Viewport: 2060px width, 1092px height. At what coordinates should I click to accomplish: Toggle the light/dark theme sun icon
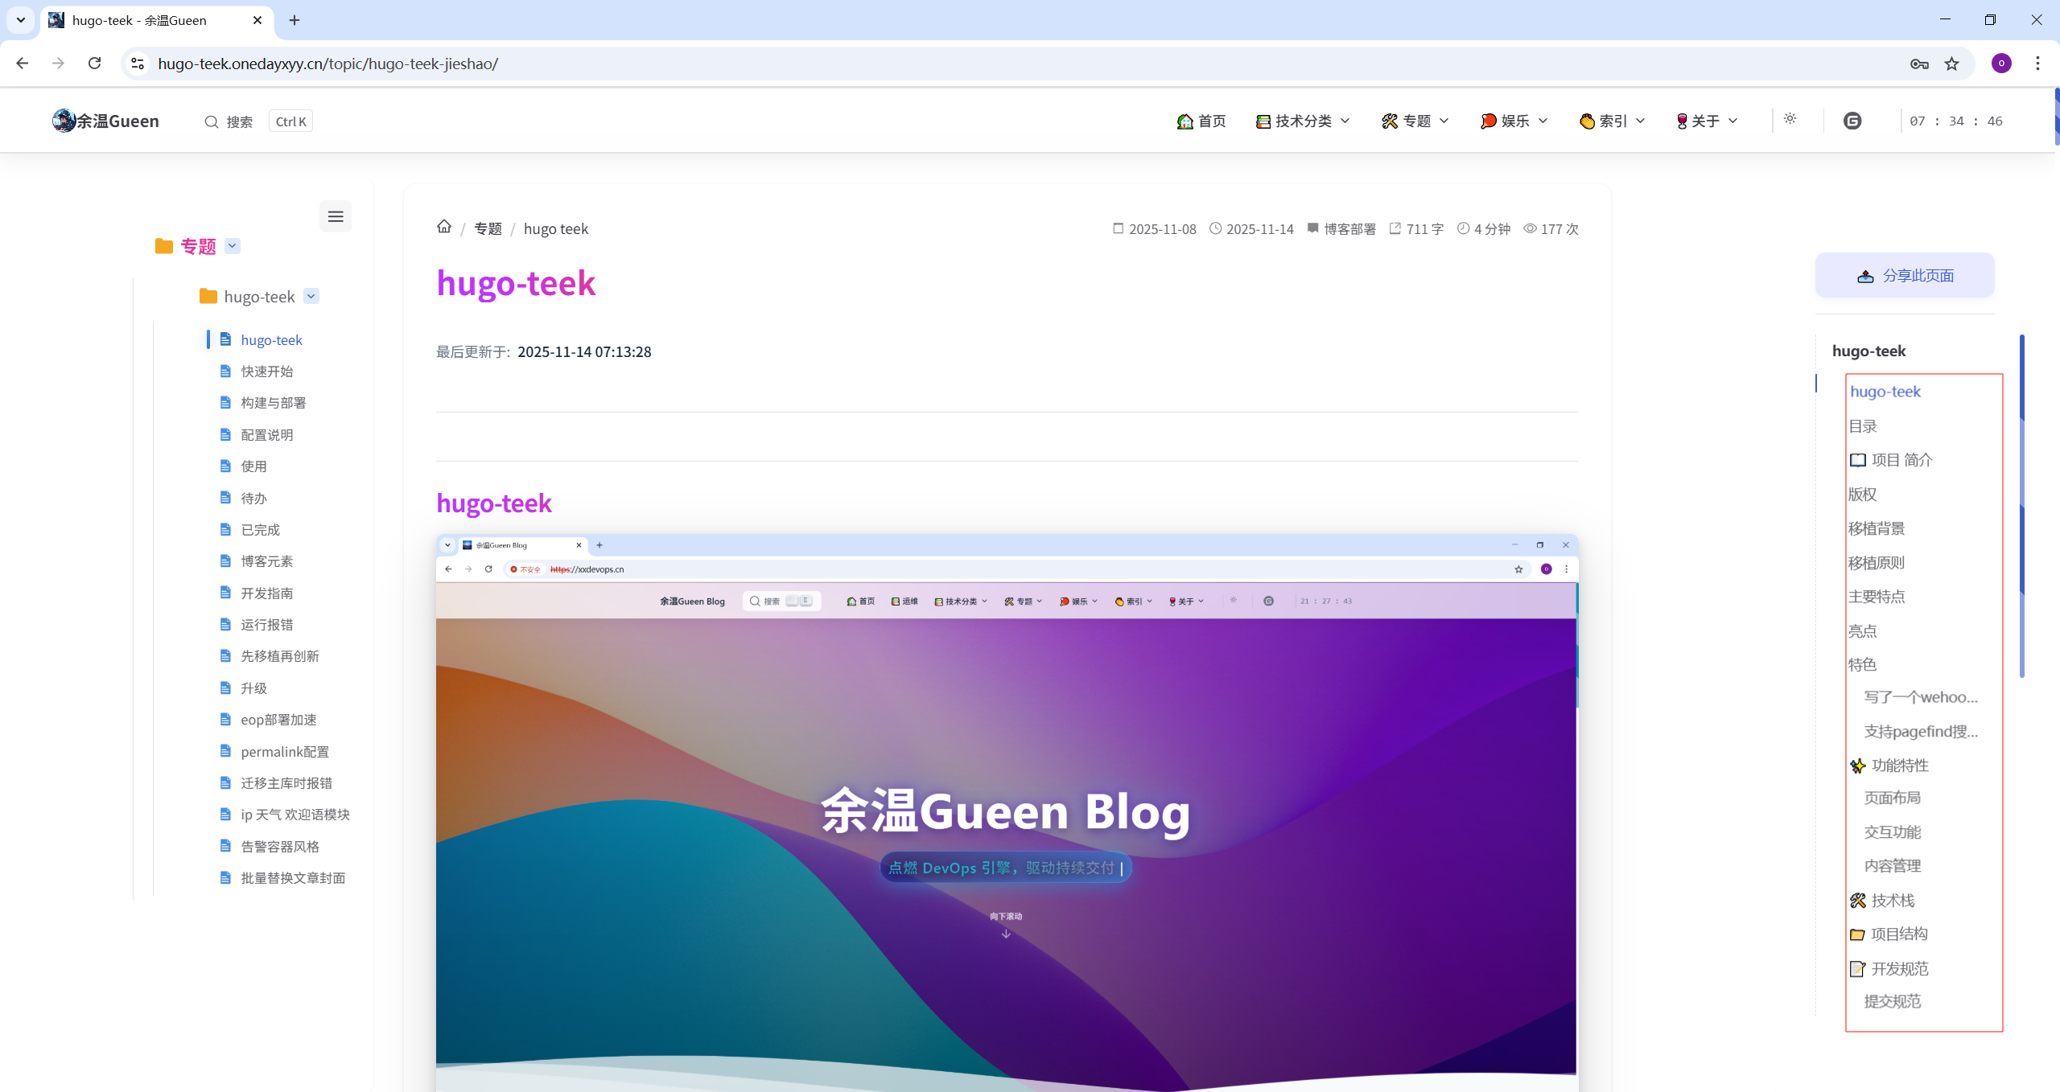click(1790, 119)
